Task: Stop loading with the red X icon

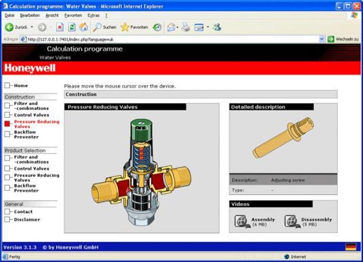Action: pos(60,27)
